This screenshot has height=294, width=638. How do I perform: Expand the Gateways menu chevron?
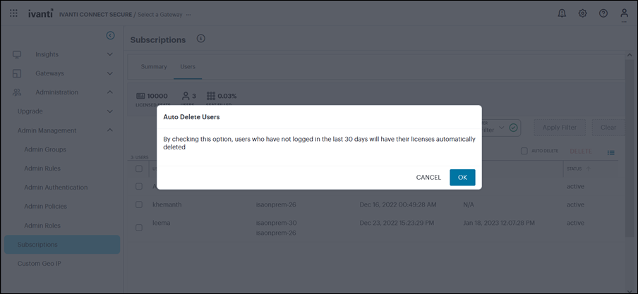(x=110, y=73)
